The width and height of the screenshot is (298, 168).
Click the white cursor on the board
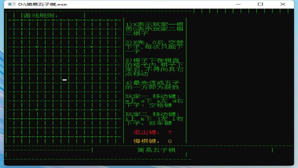tap(65, 80)
